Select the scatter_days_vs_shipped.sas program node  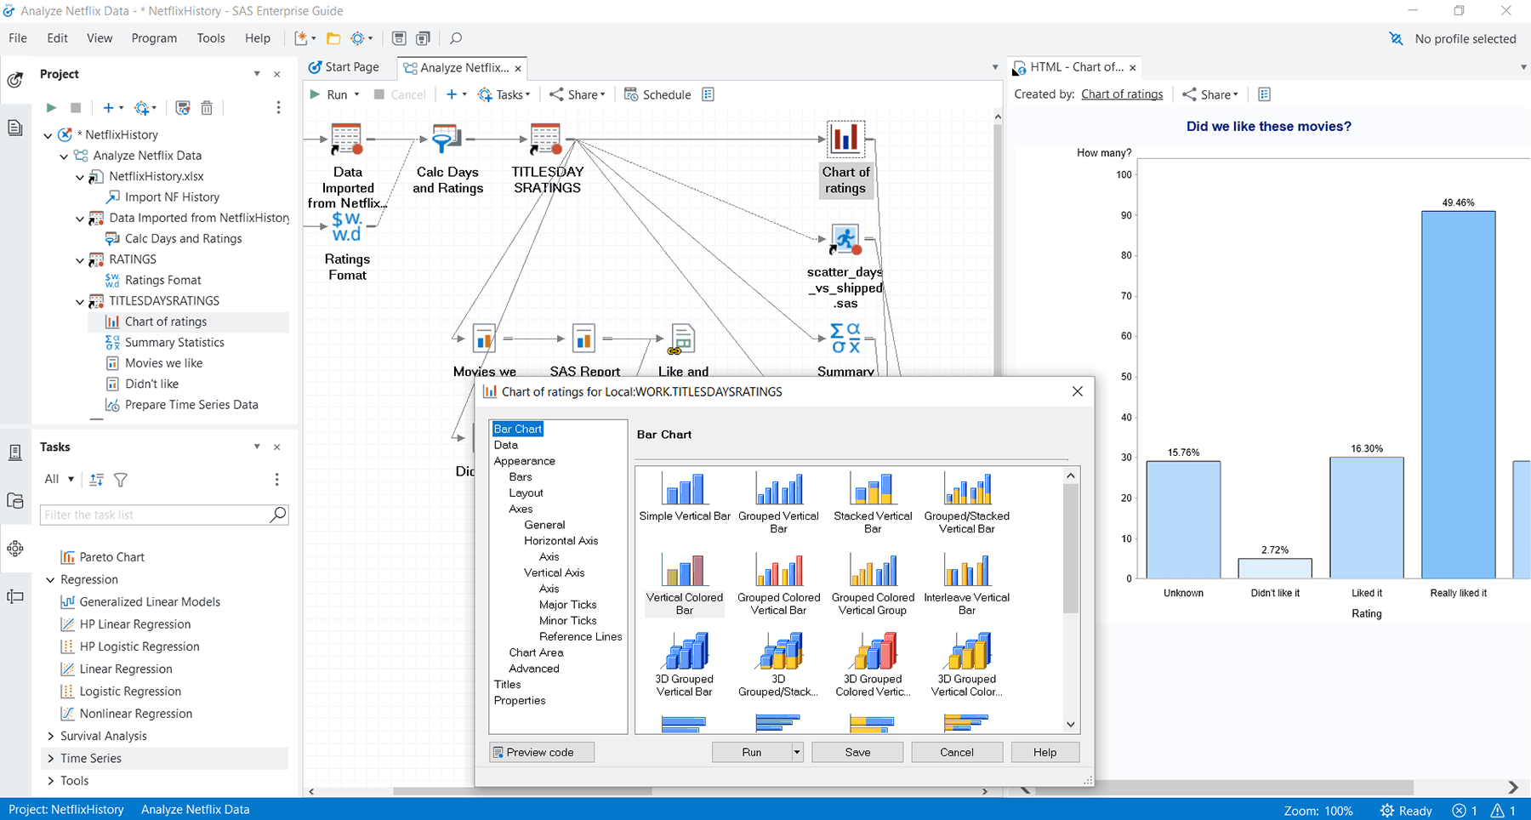844,240
